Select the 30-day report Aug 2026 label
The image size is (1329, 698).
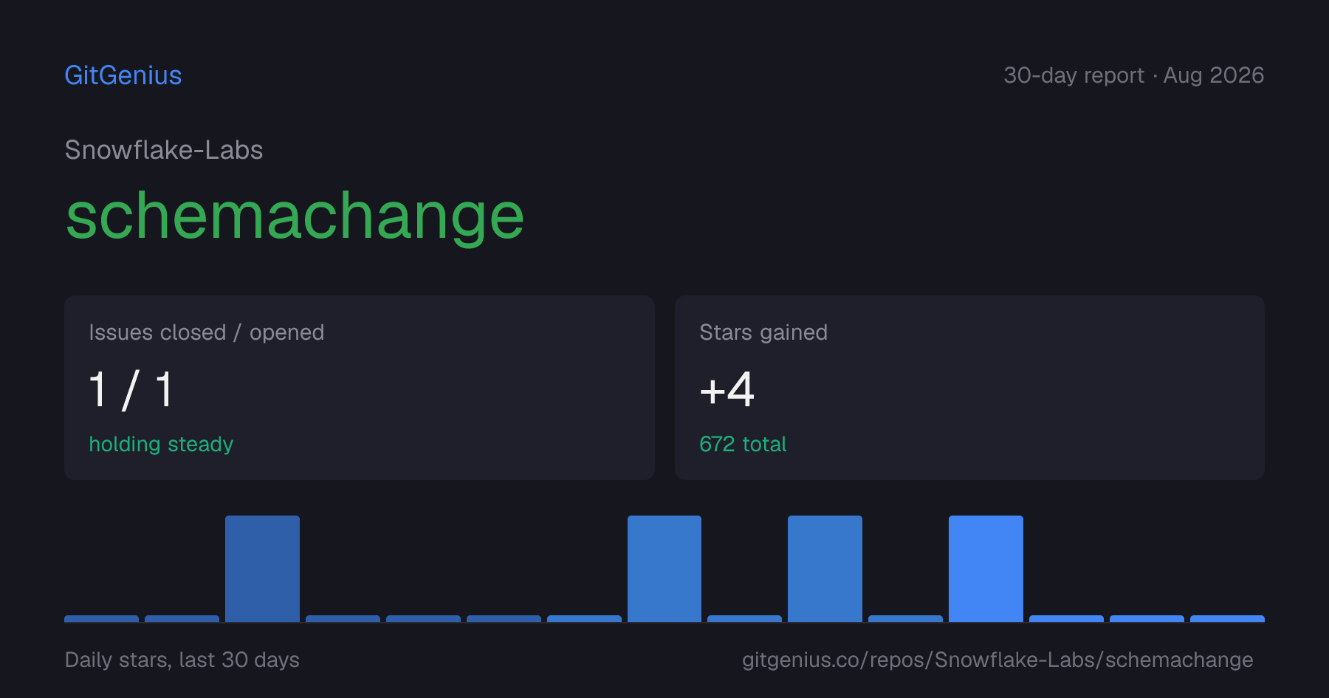click(1133, 75)
